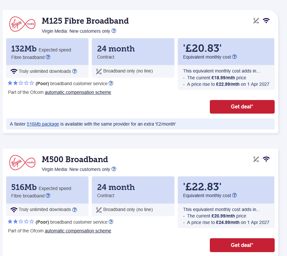Click help icon beside M500 customer service rating
287x256 pixels.
point(111,222)
